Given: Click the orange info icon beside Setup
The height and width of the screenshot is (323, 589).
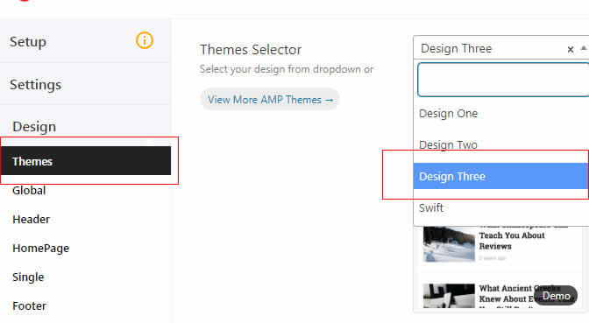Looking at the screenshot, I should 145,40.
